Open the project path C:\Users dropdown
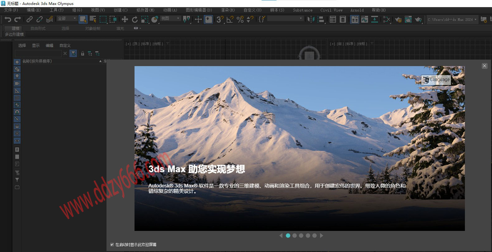The width and height of the screenshot is (492, 252). 452,19
